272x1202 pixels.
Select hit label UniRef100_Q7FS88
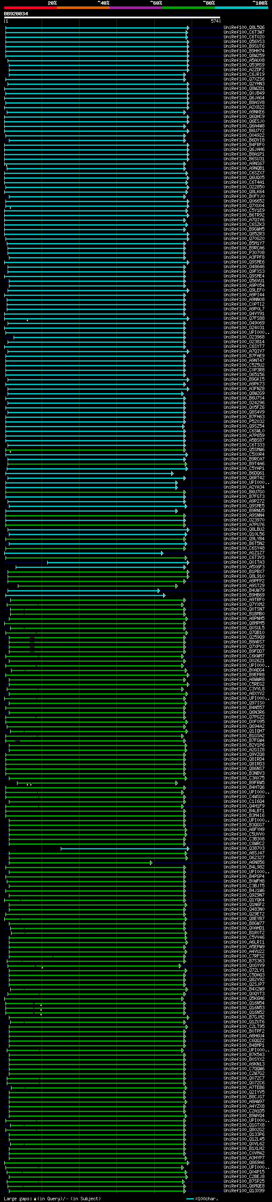(x=244, y=318)
